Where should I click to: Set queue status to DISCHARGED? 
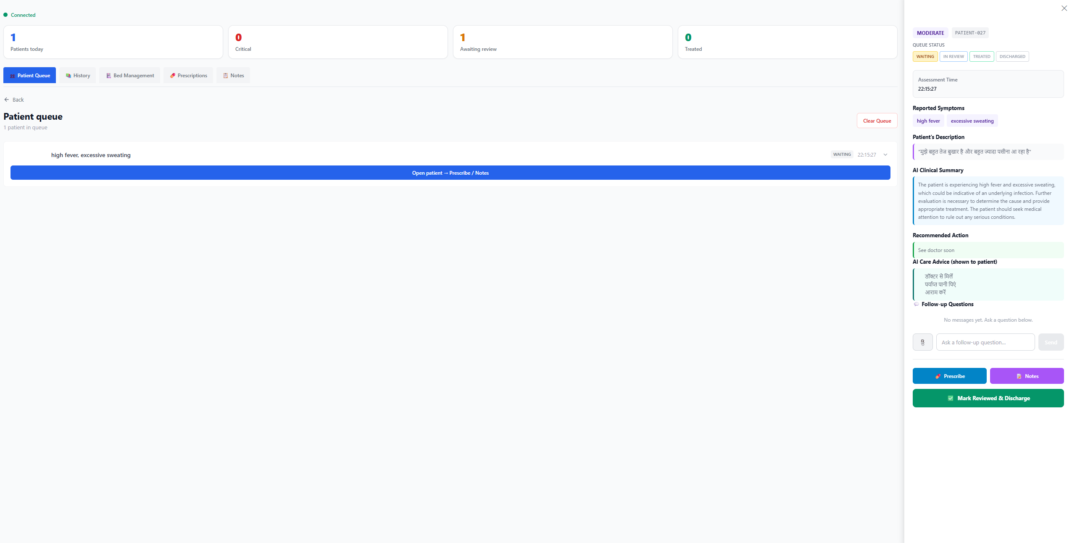tap(1012, 57)
